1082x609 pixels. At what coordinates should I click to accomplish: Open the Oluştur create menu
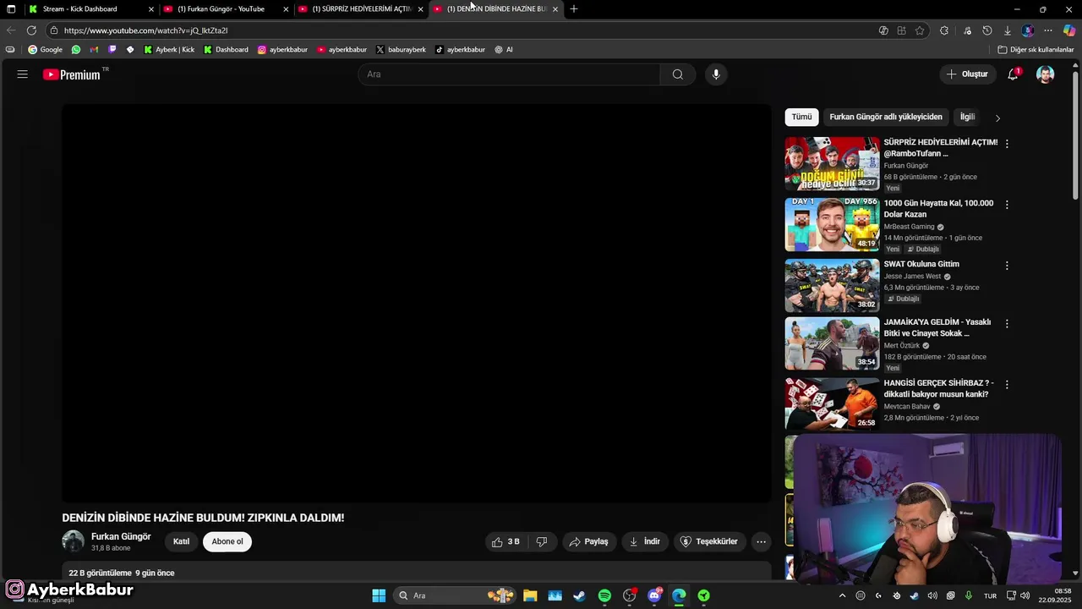click(x=967, y=74)
